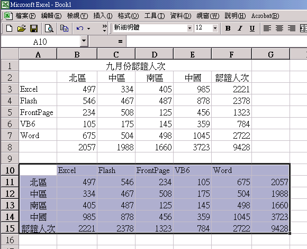
Task: Click the Undo arrow icon
Action: point(80,28)
